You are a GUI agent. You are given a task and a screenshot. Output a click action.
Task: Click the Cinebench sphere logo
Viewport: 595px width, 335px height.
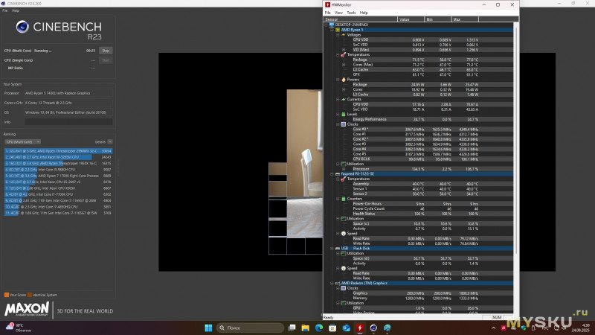click(x=22, y=27)
